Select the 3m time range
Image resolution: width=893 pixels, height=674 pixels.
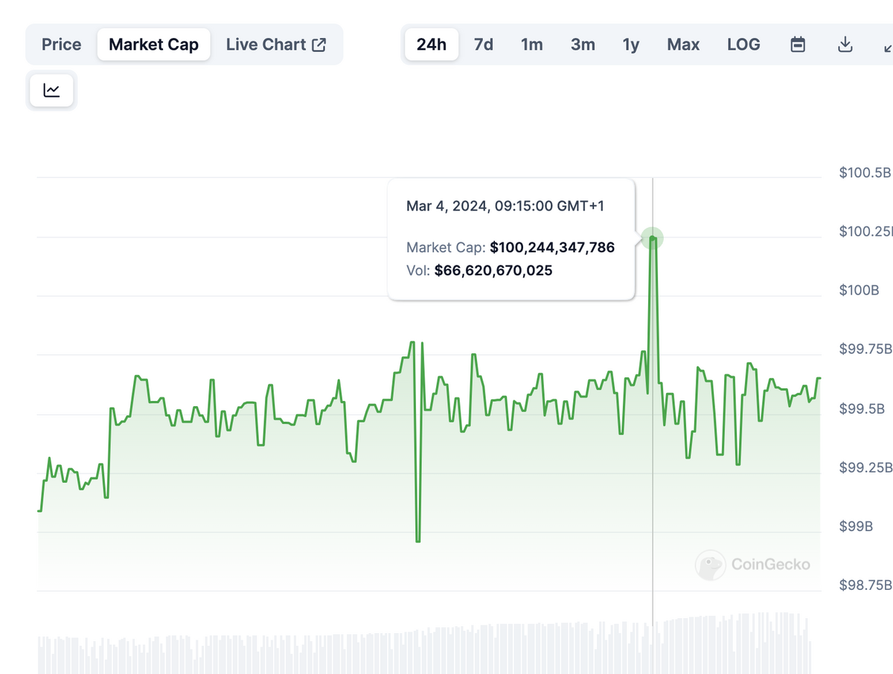(x=583, y=45)
